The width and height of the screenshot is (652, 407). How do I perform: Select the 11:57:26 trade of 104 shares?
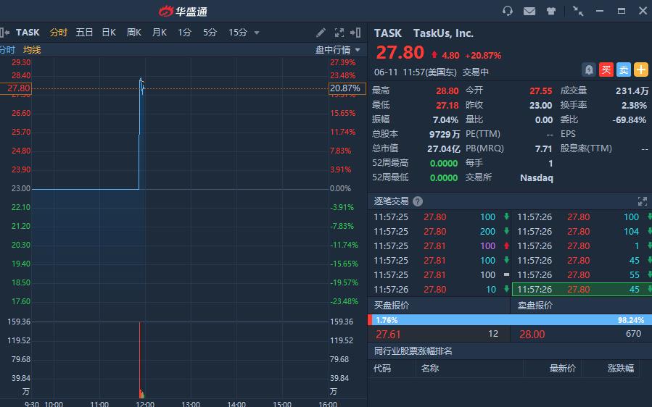click(x=582, y=231)
